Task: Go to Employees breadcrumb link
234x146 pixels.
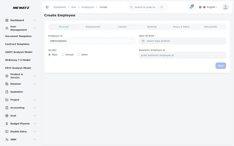Action: coord(88,7)
